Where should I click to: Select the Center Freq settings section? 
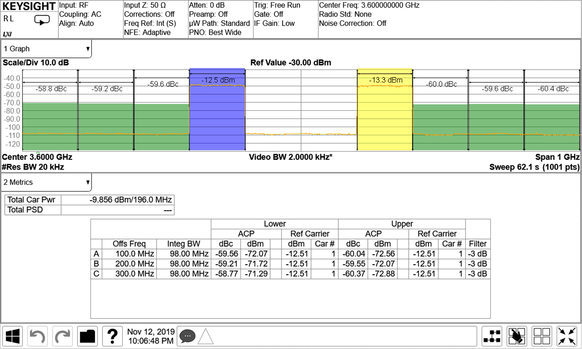[368, 5]
